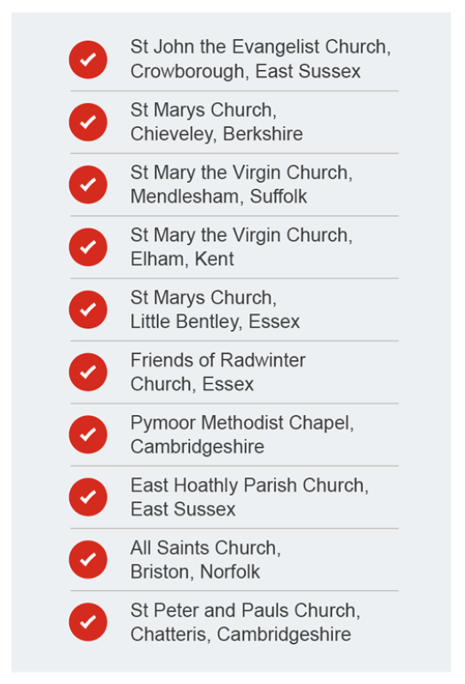This screenshot has width=465, height=684.
Task: Tap the red checkmark for Little Bentley, Essex
Action: tap(88, 310)
